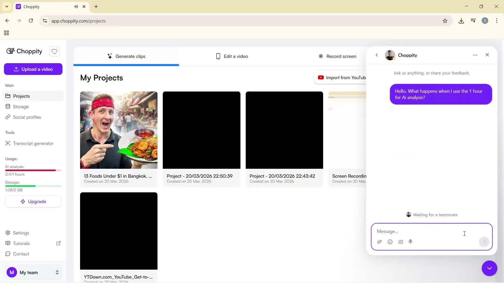Go back using the chat widget back arrow
This screenshot has width=504, height=283.
[377, 55]
